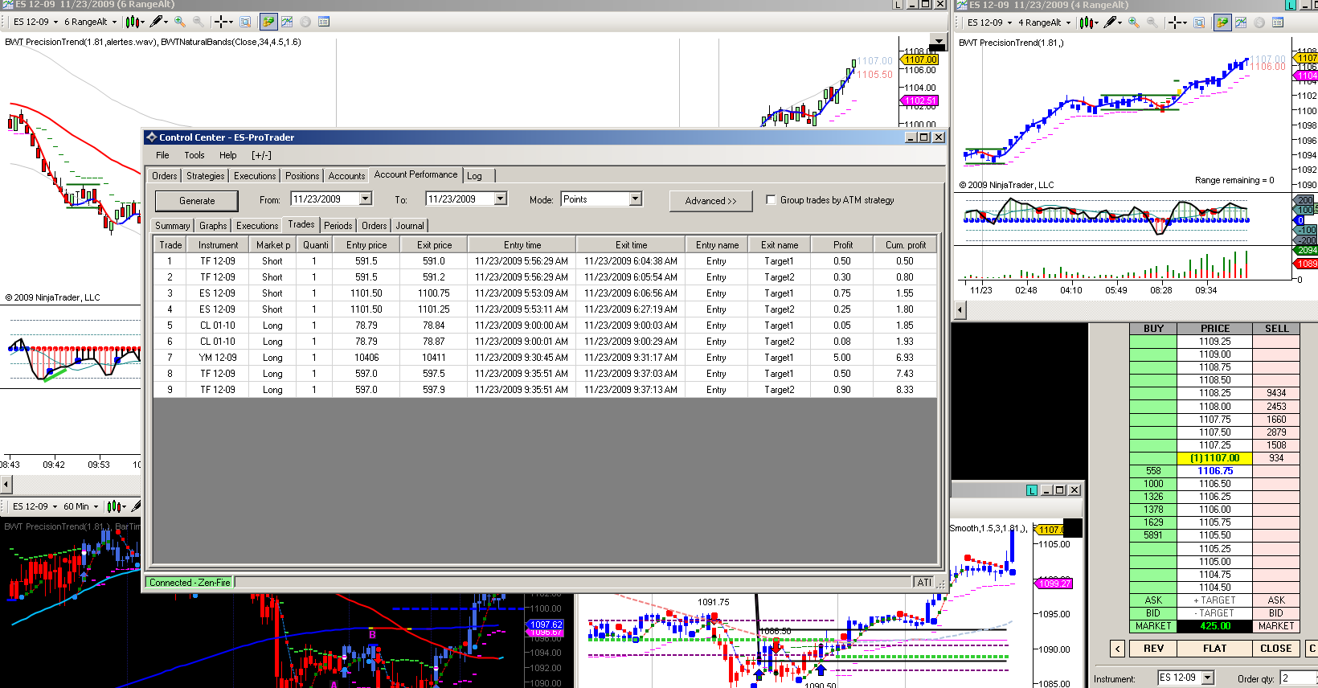
Task: Open data box in 4 RangeAlt chart
Action: (x=1199, y=23)
